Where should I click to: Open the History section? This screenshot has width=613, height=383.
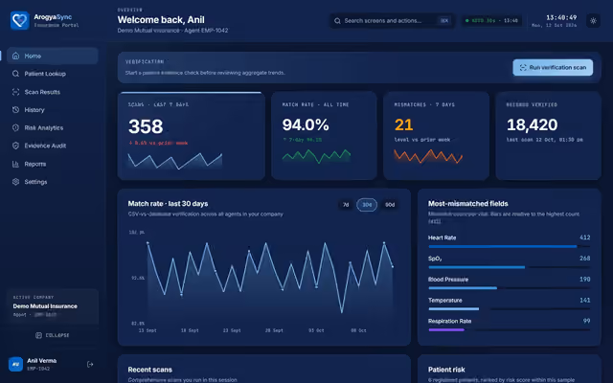click(x=53, y=110)
